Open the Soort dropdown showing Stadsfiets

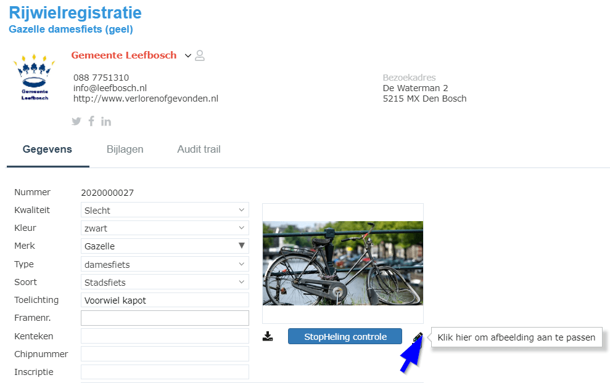click(x=165, y=282)
